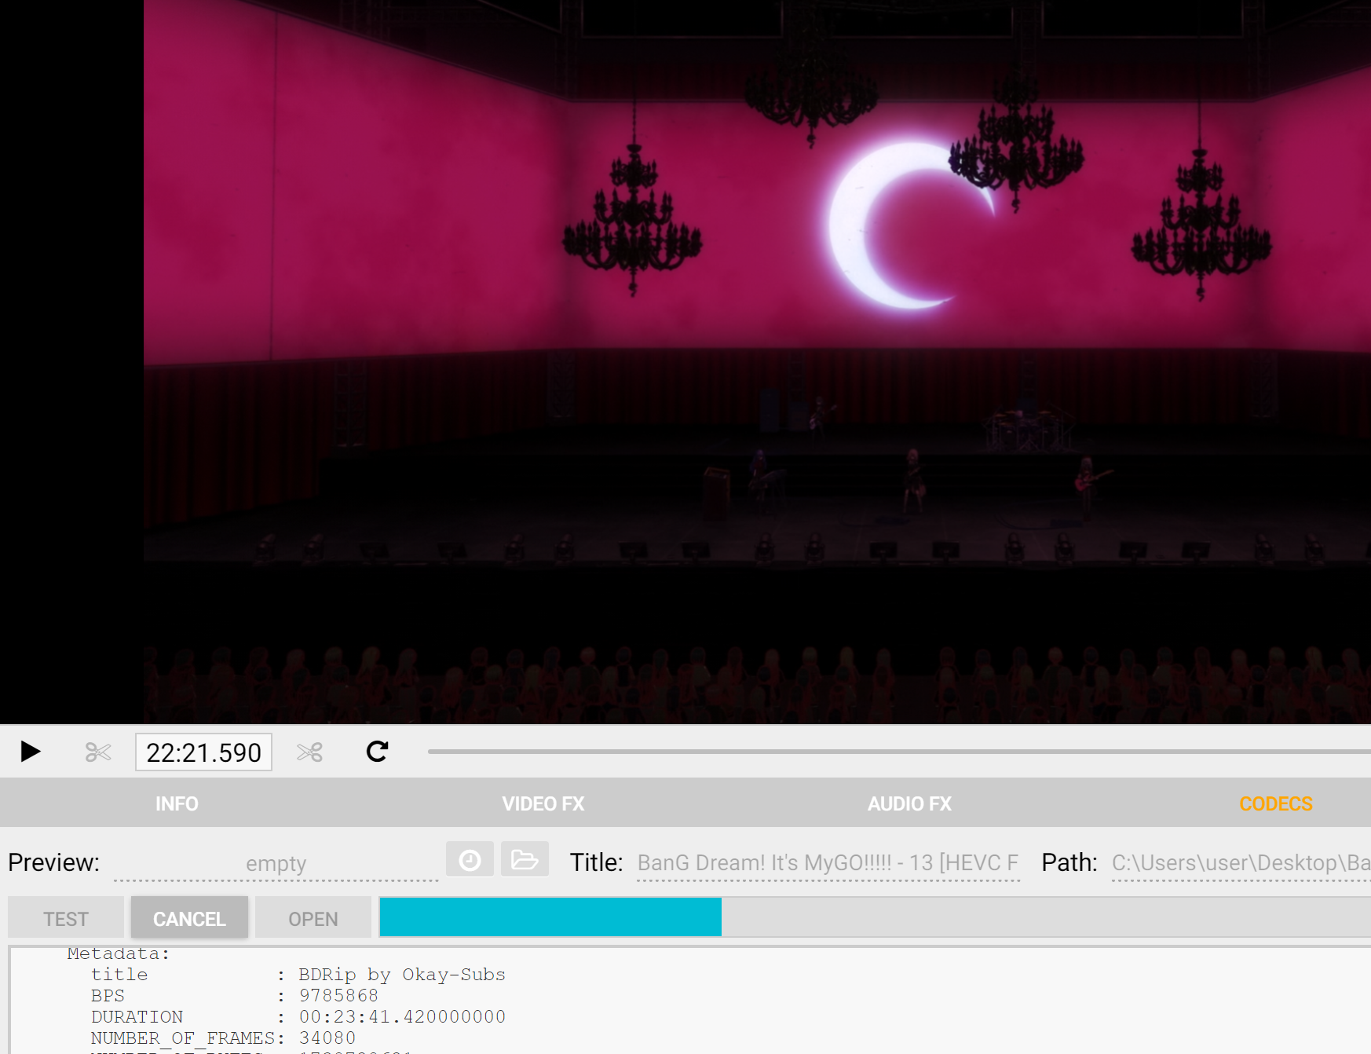1371x1054 pixels.
Task: Start playback with the play icon
Action: (x=31, y=752)
